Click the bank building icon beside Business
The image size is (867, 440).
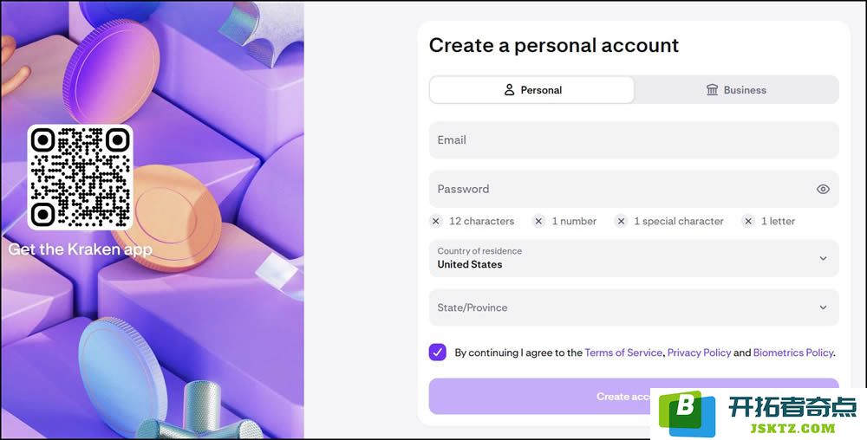pos(712,89)
